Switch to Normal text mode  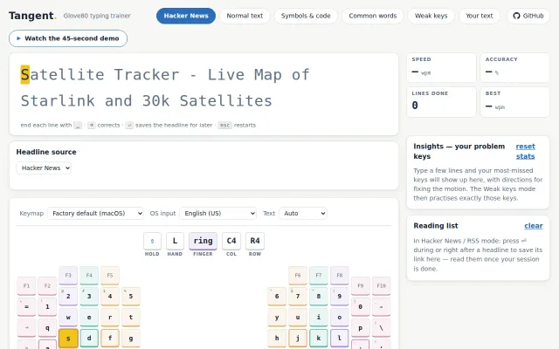245,16
